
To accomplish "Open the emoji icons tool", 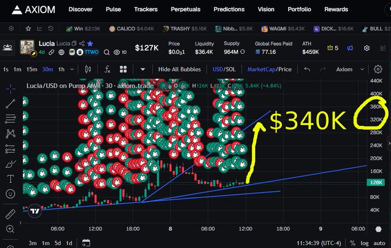I will point(10,194).
